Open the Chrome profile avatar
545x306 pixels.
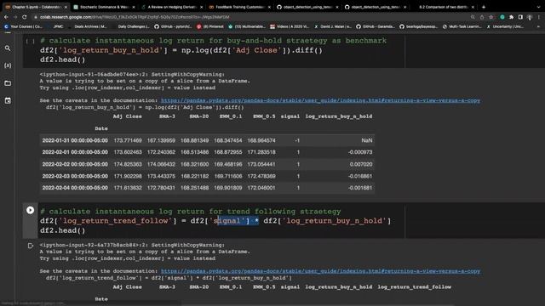click(530, 17)
